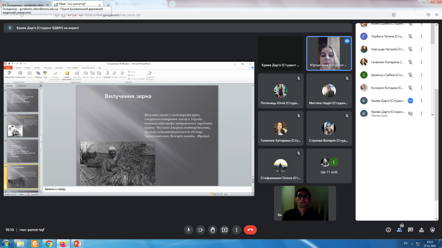442x248 pixels.
Task: Open host controls shield icon
Action: click(x=433, y=230)
